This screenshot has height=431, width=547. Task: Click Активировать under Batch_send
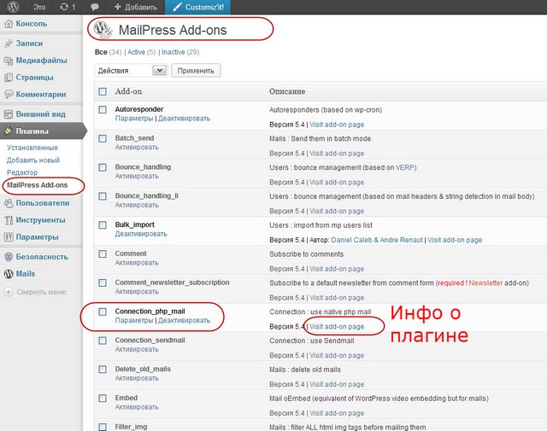click(137, 148)
